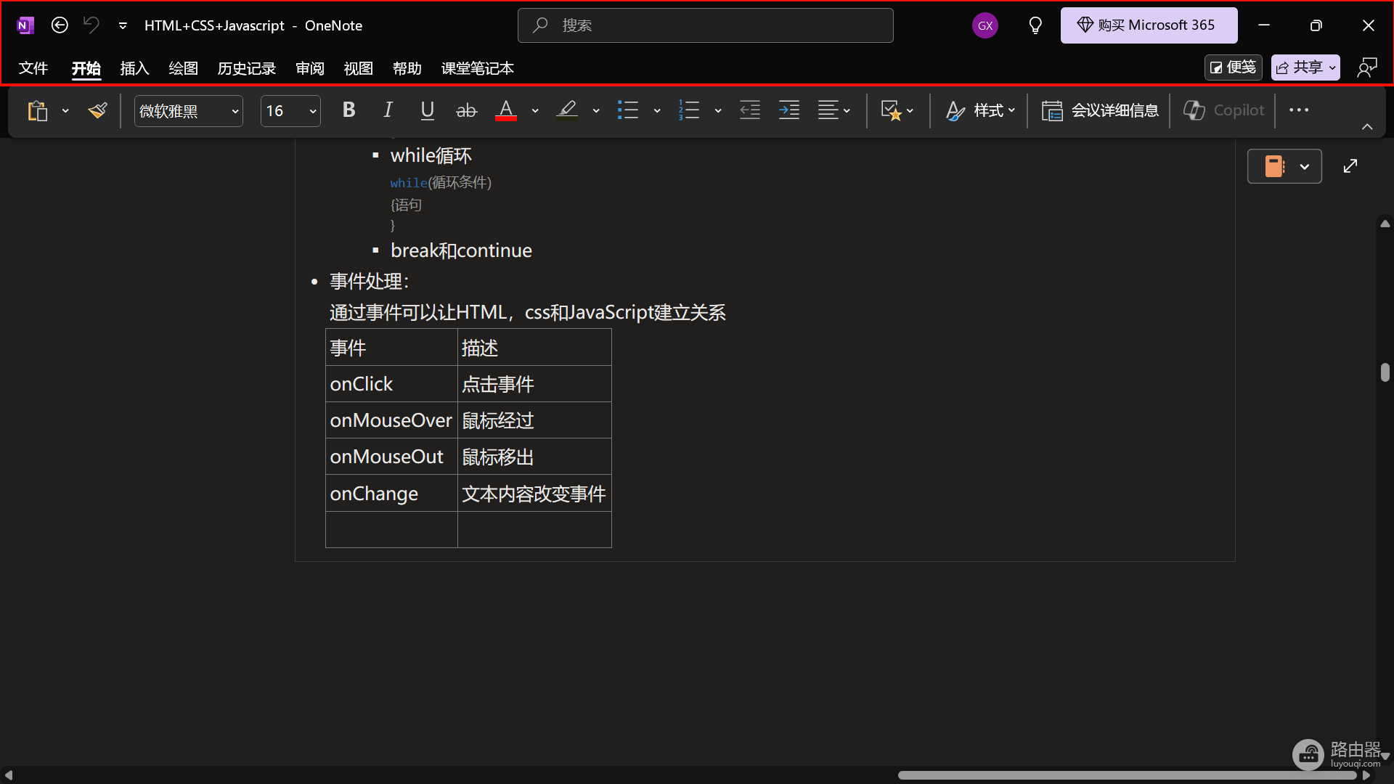The image size is (1394, 784).
Task: Decrease the indent level
Action: click(750, 110)
